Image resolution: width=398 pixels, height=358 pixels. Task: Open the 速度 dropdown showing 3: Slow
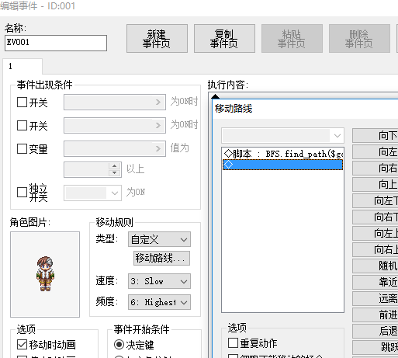tap(159, 281)
